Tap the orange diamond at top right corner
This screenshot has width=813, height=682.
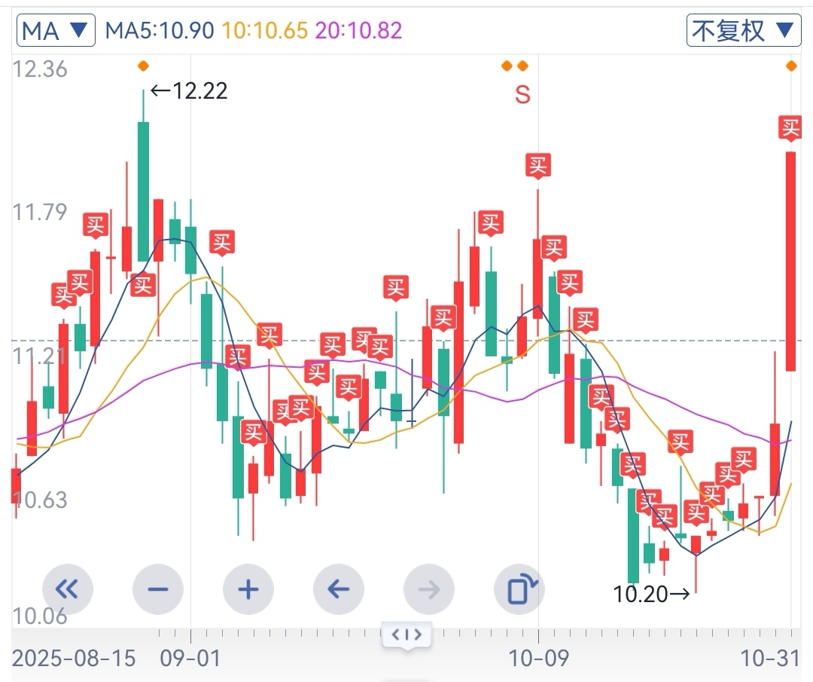click(791, 66)
